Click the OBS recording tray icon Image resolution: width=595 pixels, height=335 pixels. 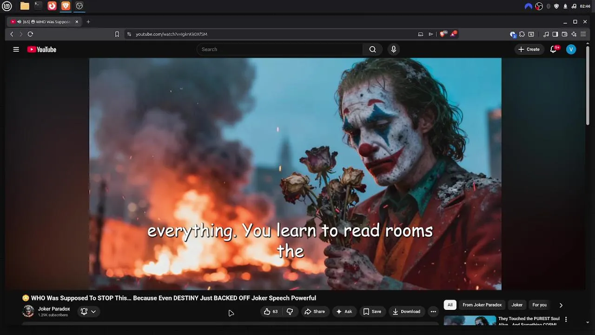(539, 7)
